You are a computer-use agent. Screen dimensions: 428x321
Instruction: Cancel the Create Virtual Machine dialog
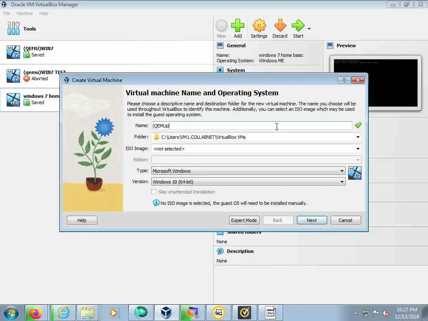click(346, 220)
